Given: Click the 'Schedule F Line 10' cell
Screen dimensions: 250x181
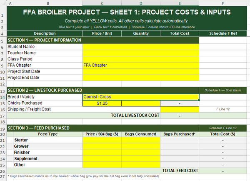Looking at the screenshot, I should [x=223, y=128].
